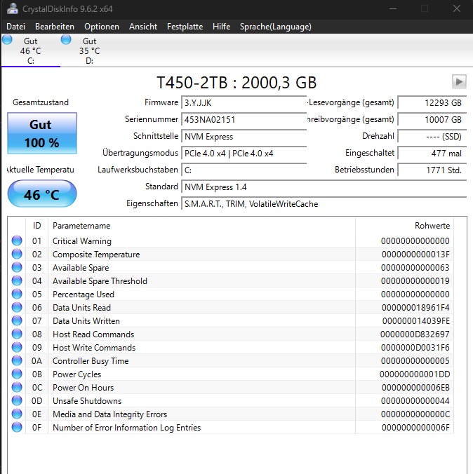
Task: Click the Percentage Used status orb
Action: click(17, 294)
